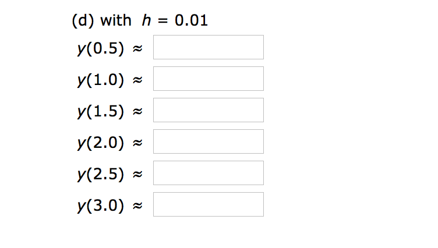The width and height of the screenshot is (438, 248).
Task: Click the y(3.0) label text
Action: pyautogui.click(x=101, y=206)
